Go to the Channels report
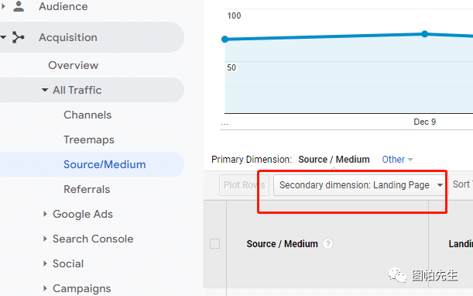The image size is (473, 296). click(x=87, y=115)
